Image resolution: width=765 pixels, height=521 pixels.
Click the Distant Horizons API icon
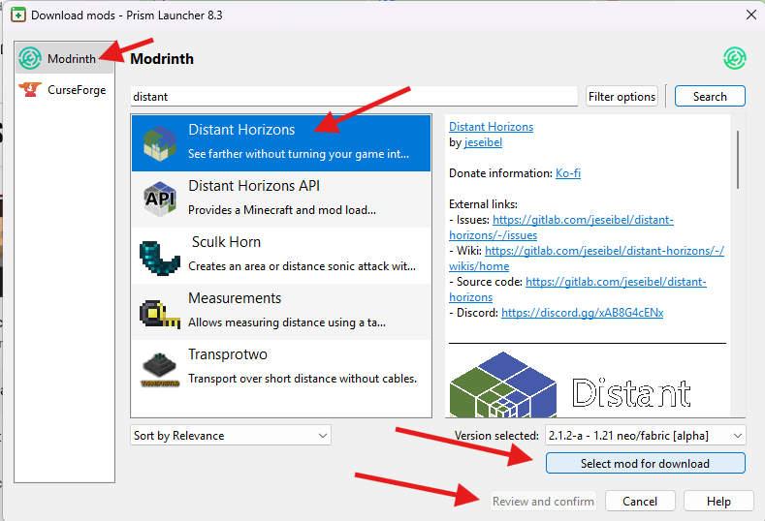pos(160,199)
